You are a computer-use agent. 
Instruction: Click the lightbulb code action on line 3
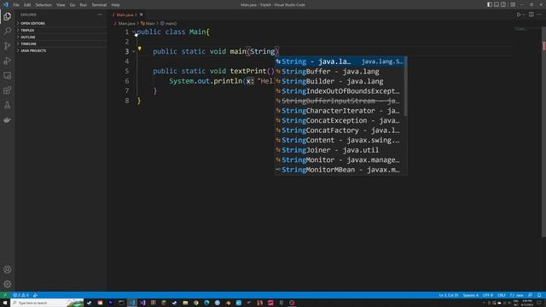[x=139, y=49]
